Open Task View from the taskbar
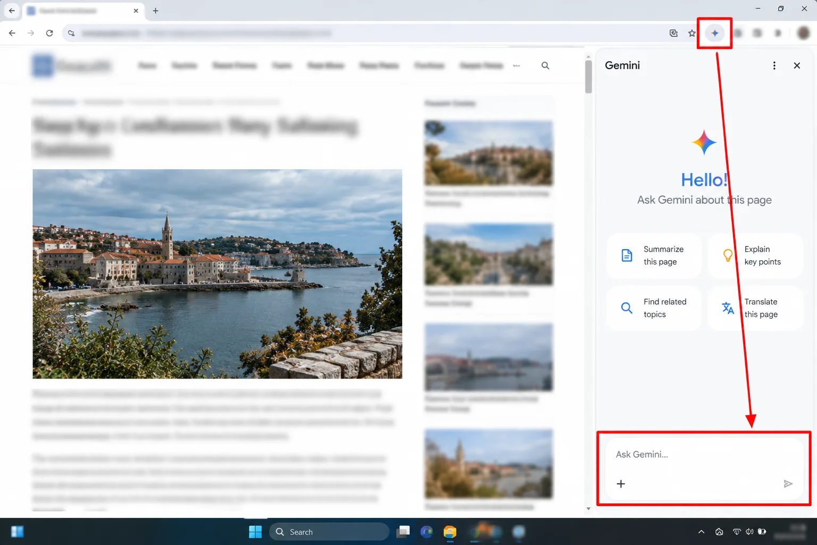Image resolution: width=817 pixels, height=545 pixels. (404, 532)
